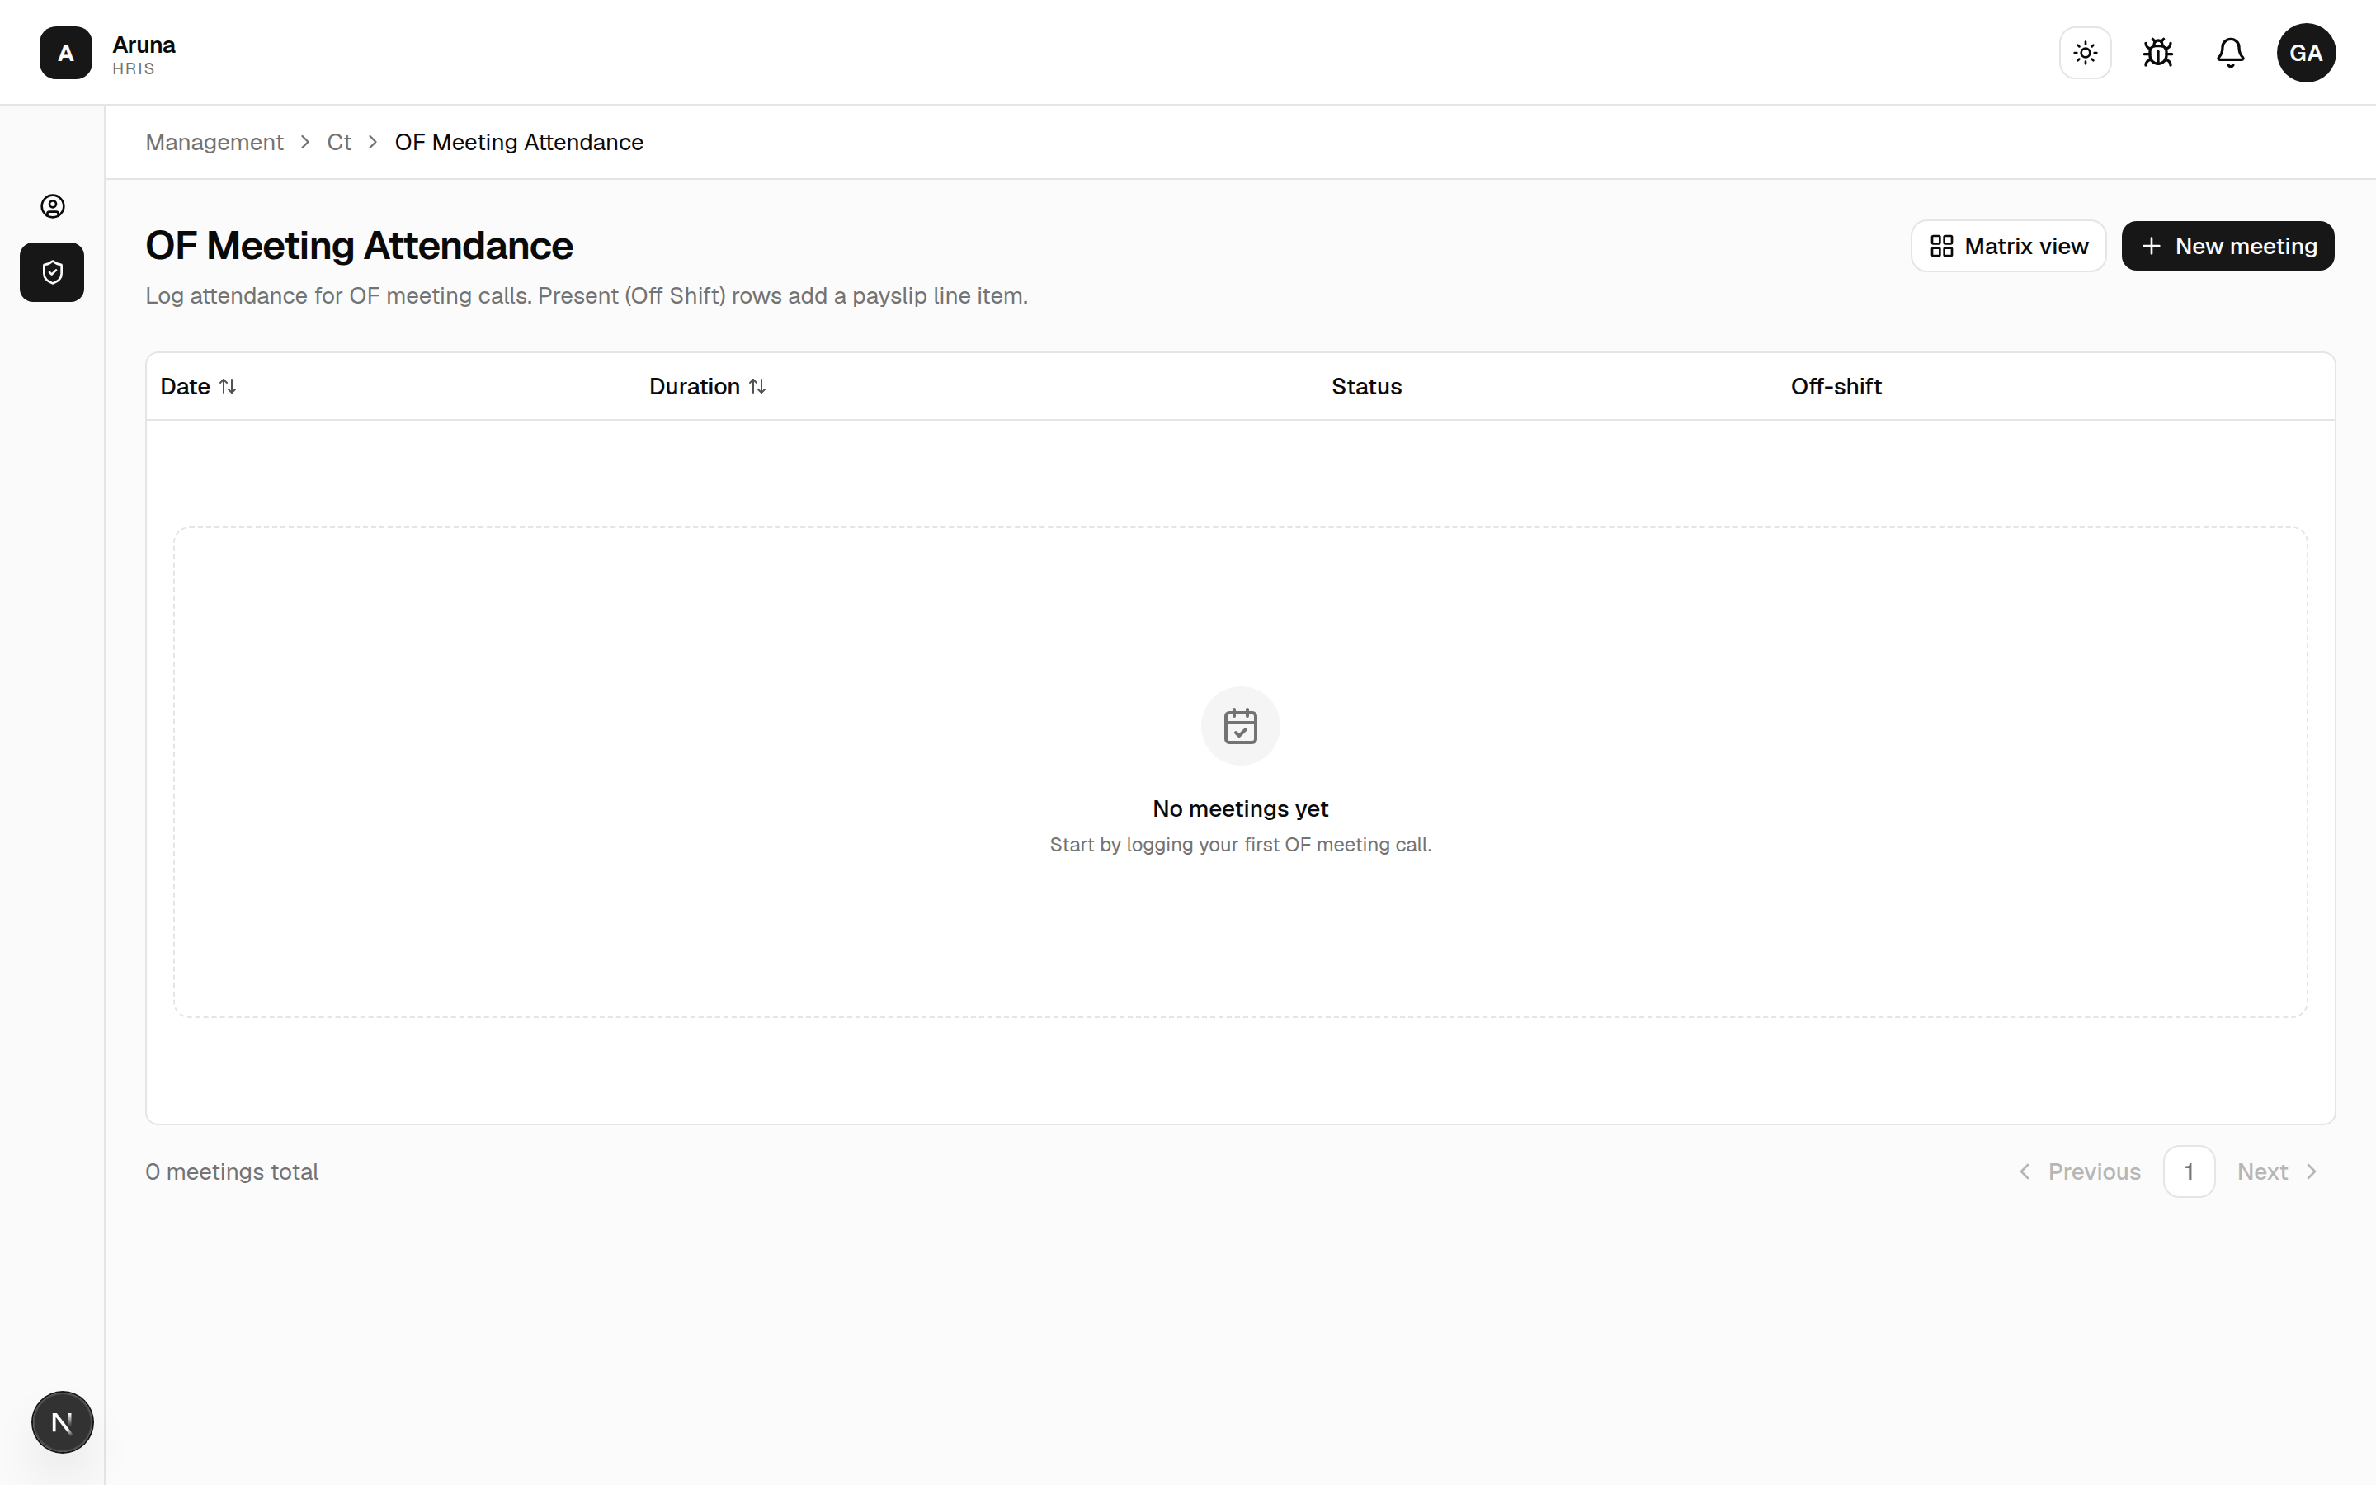Click the Aruna logo icon
Viewport: 2376px width, 1485px height.
tap(66, 53)
